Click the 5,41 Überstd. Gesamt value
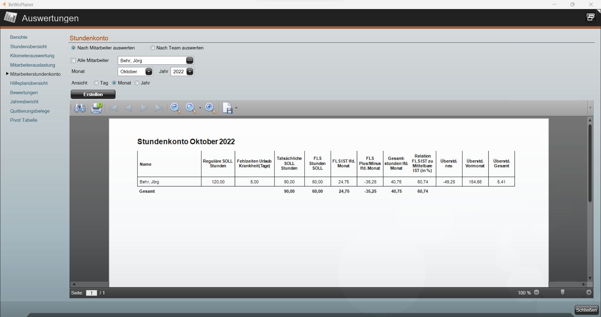The height and width of the screenshot is (317, 601). [501, 182]
